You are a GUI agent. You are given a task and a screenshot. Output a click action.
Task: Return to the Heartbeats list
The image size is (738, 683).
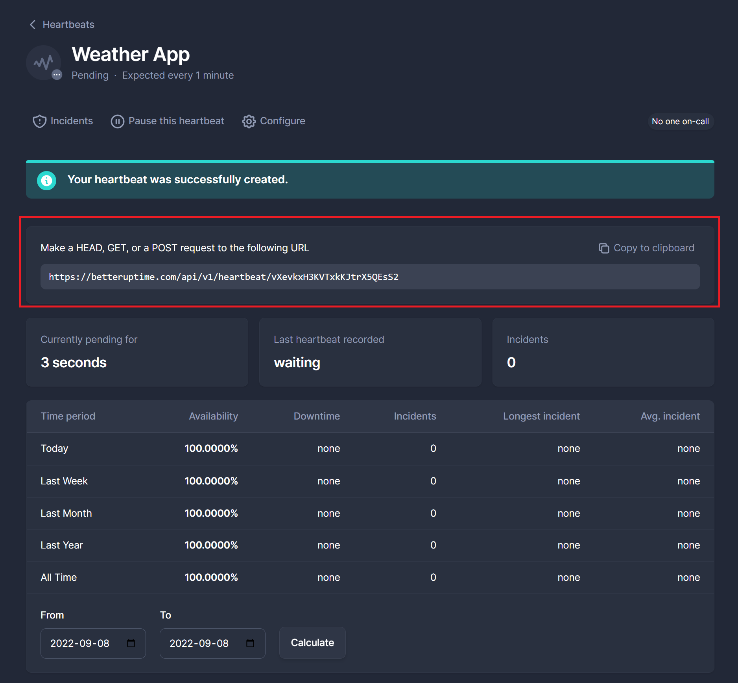68,24
